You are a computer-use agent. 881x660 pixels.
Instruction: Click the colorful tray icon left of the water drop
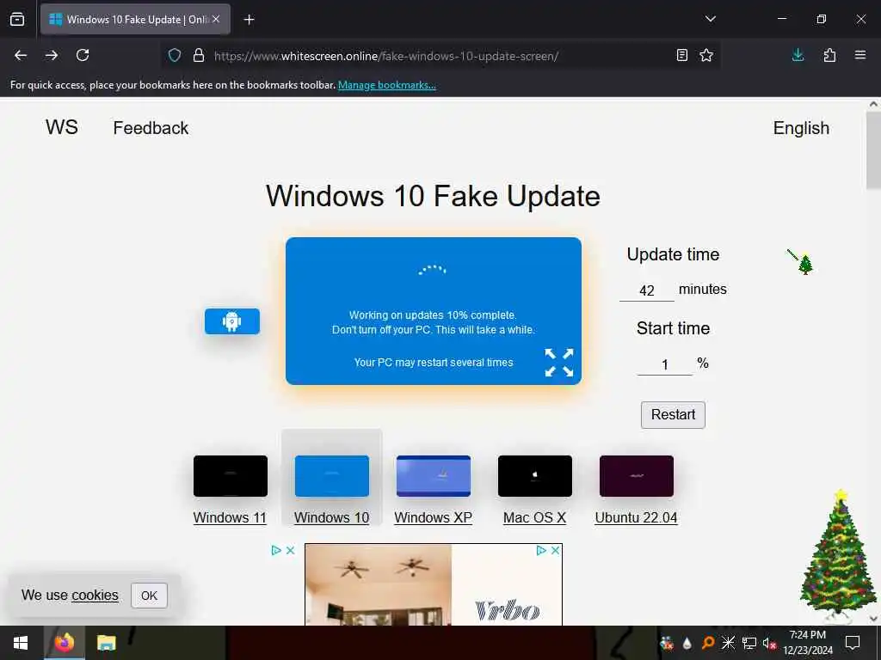(667, 643)
